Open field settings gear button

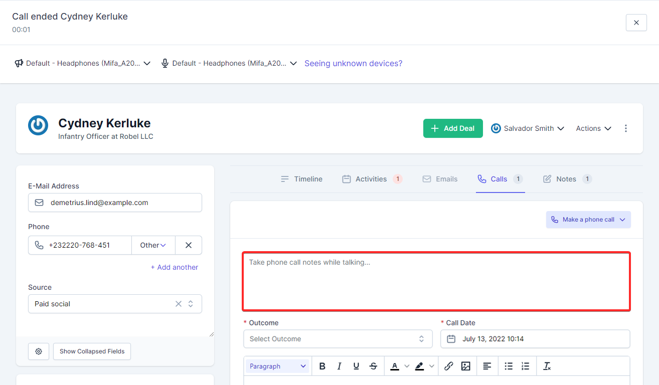click(39, 351)
